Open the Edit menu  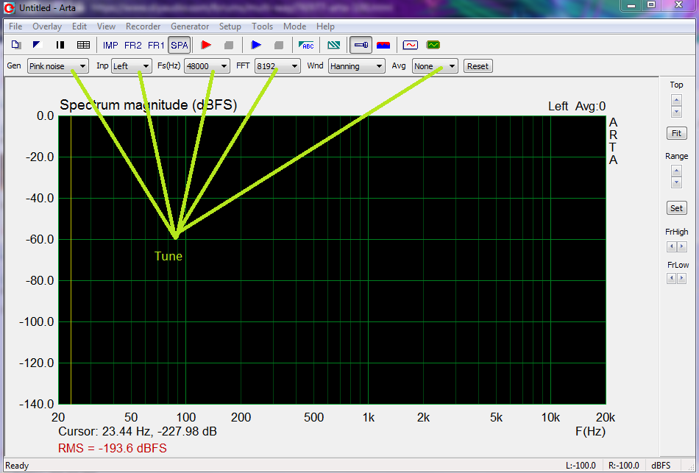point(79,26)
